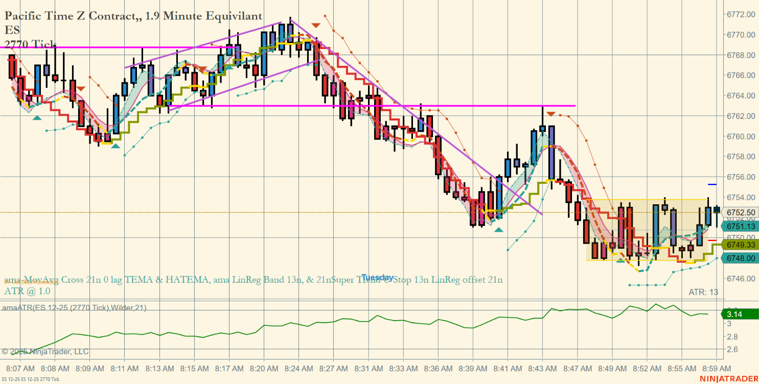Click the 8:39 AM time axis label
759x384 pixels.
coord(473,368)
